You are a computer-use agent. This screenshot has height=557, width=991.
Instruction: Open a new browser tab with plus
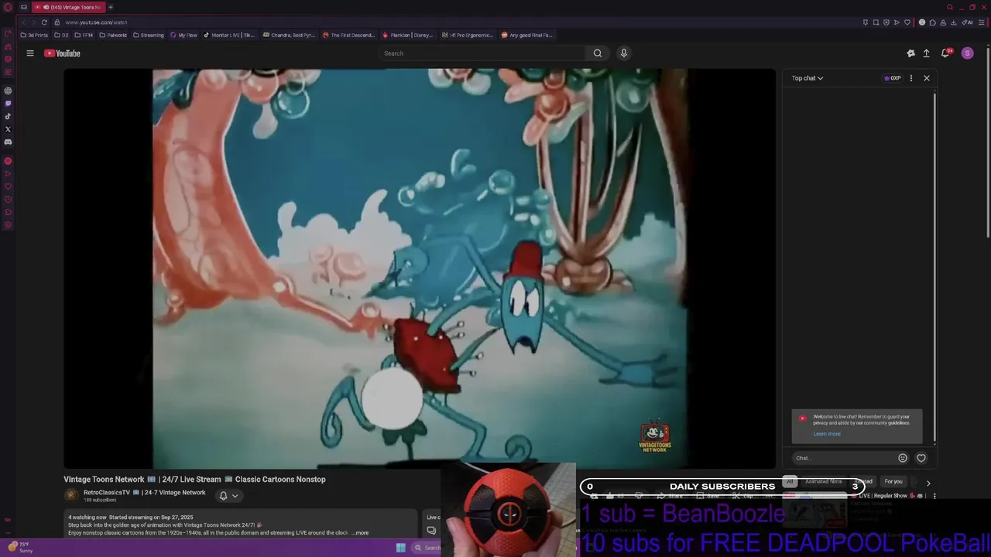pyautogui.click(x=110, y=7)
